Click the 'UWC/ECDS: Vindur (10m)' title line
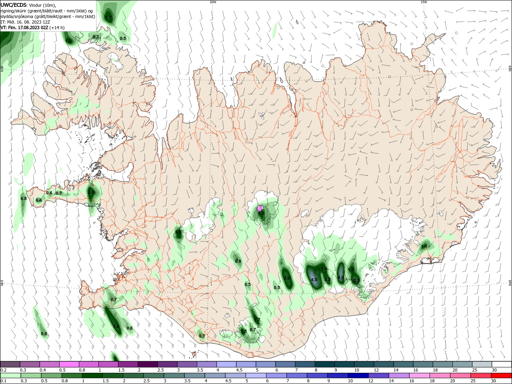Screen dimensions: 512x384 point(29,5)
